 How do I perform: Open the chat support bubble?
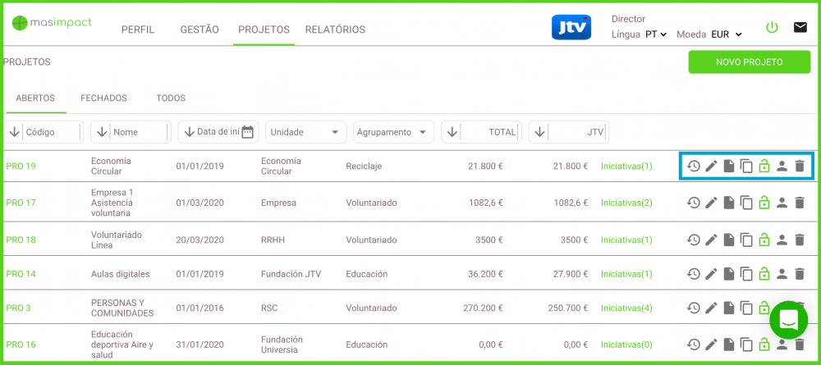[x=788, y=320]
